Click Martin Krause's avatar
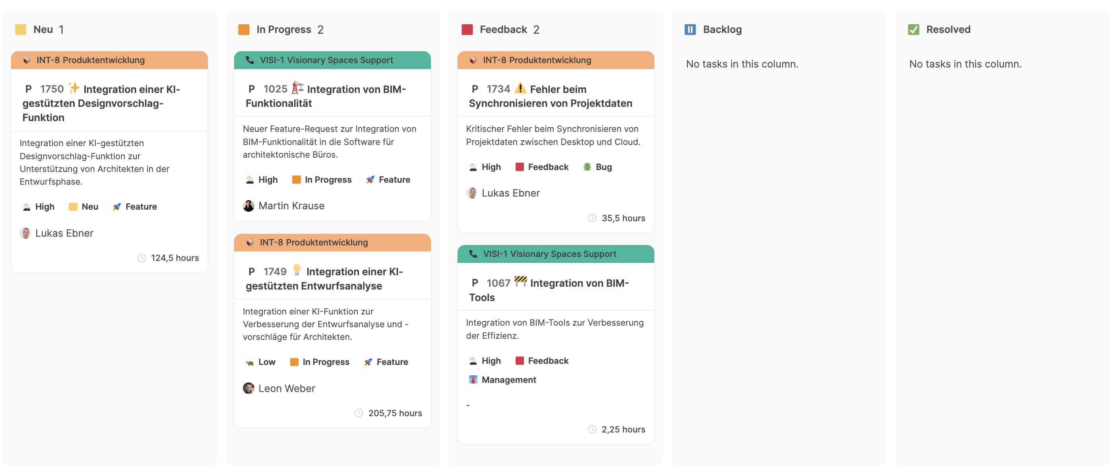This screenshot has width=1117, height=475. [x=248, y=206]
